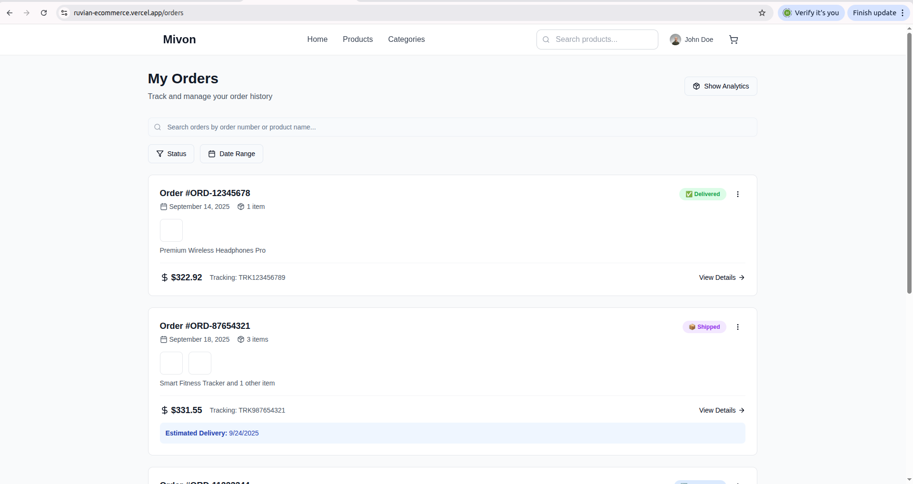Reload the page
913x484 pixels.
pyautogui.click(x=44, y=13)
